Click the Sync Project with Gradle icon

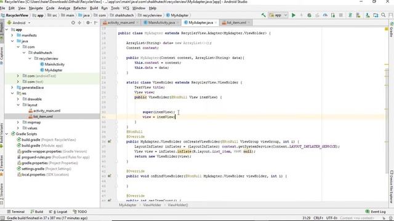coord(350,15)
